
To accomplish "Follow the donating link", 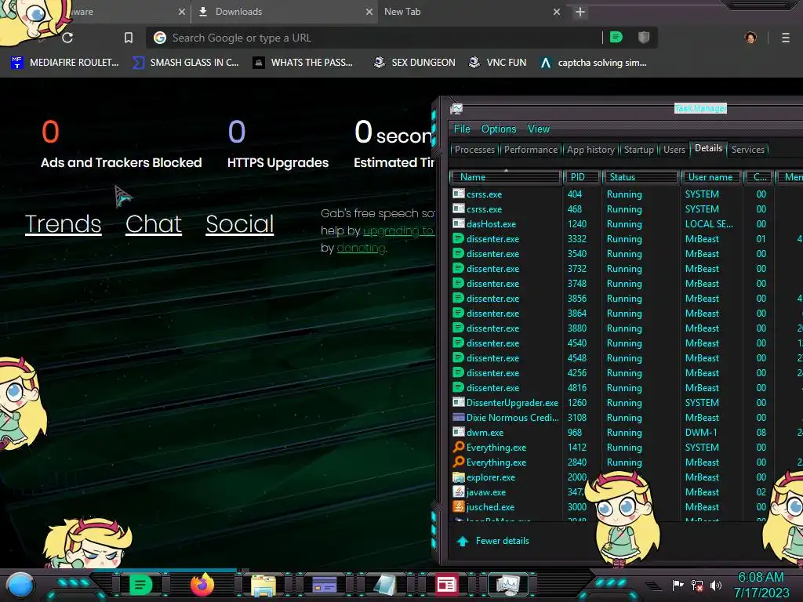I will tap(361, 248).
